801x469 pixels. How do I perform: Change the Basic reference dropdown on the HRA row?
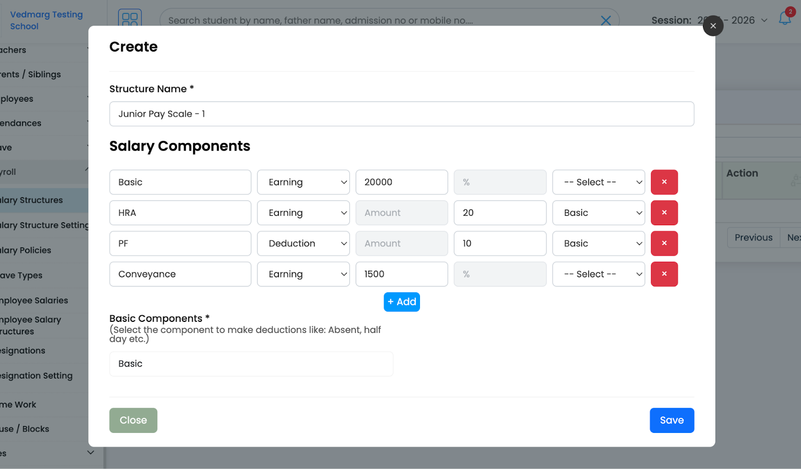click(598, 213)
